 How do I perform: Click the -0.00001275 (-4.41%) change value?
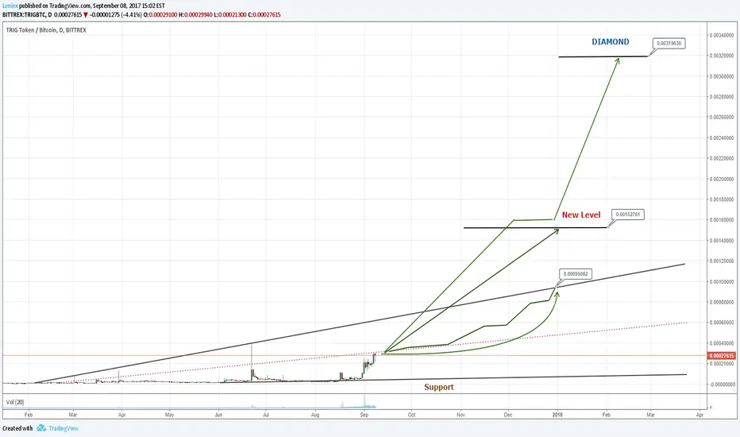(x=116, y=14)
